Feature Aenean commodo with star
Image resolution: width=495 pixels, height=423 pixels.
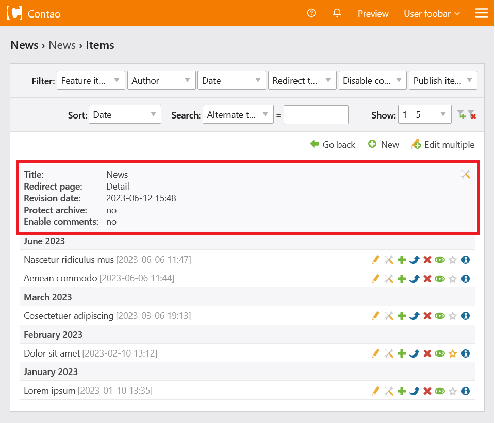(x=453, y=279)
